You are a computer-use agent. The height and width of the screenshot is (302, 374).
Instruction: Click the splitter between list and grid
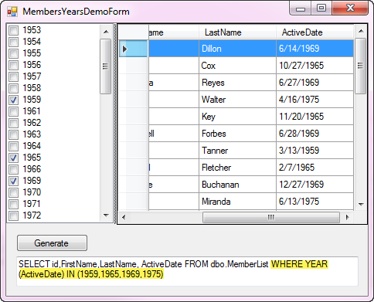[x=115, y=124]
